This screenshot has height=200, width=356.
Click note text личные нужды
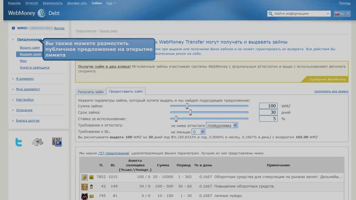click(x=228, y=196)
